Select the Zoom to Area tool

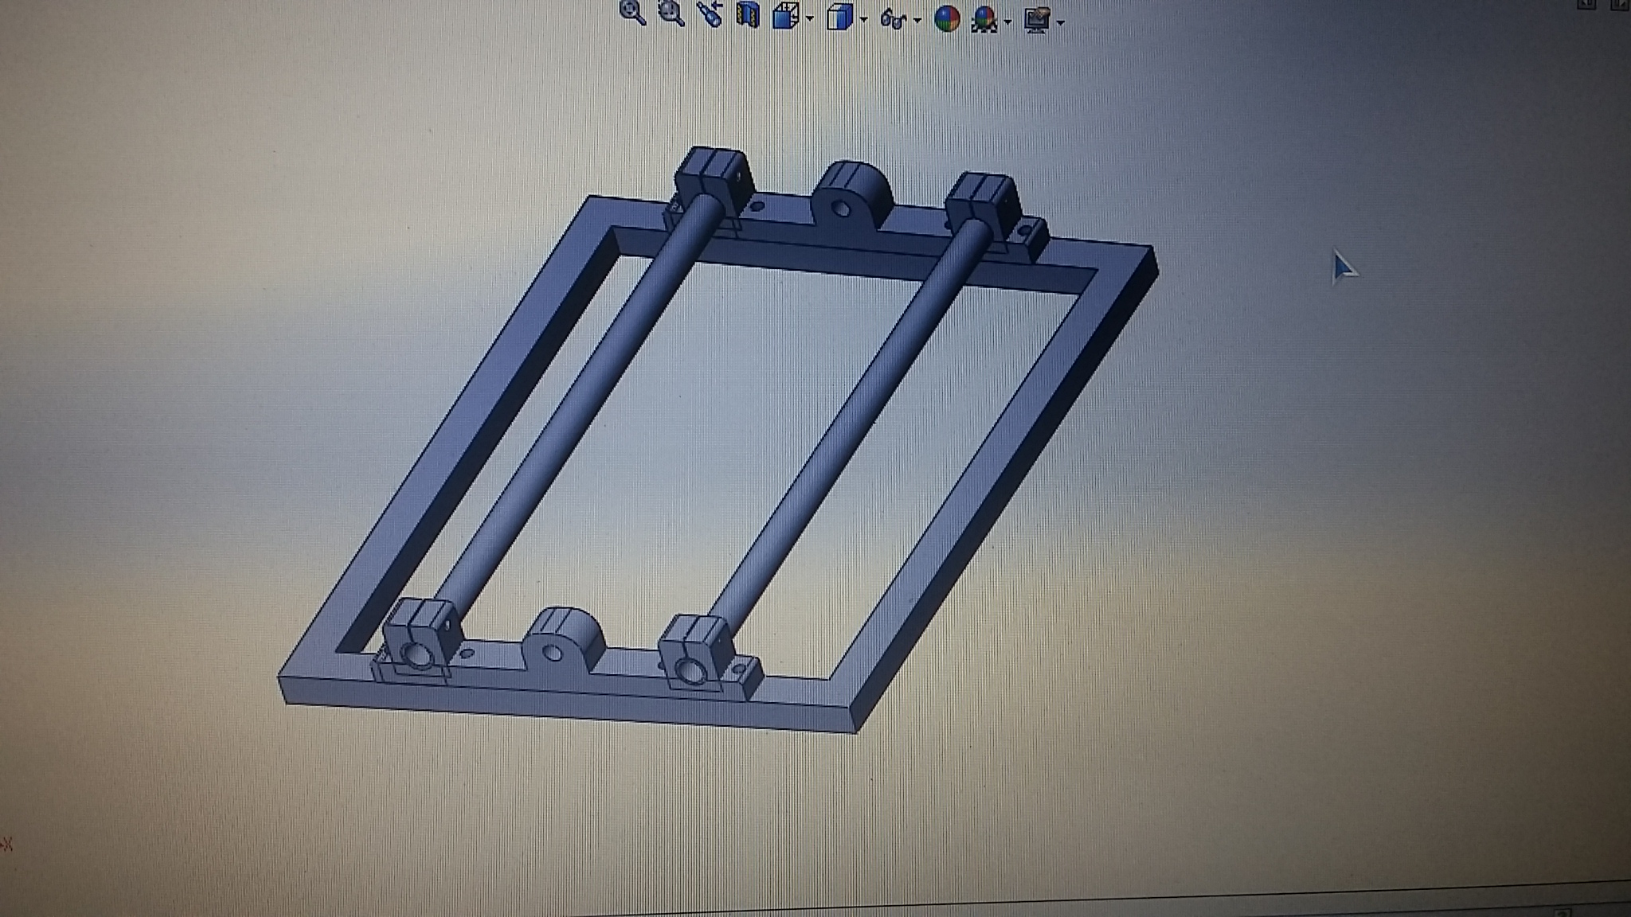coord(671,14)
